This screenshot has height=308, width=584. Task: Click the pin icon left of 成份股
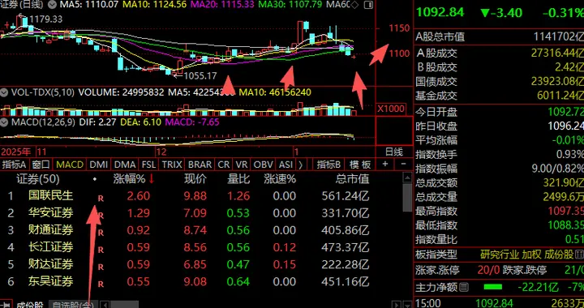pos(6,305)
